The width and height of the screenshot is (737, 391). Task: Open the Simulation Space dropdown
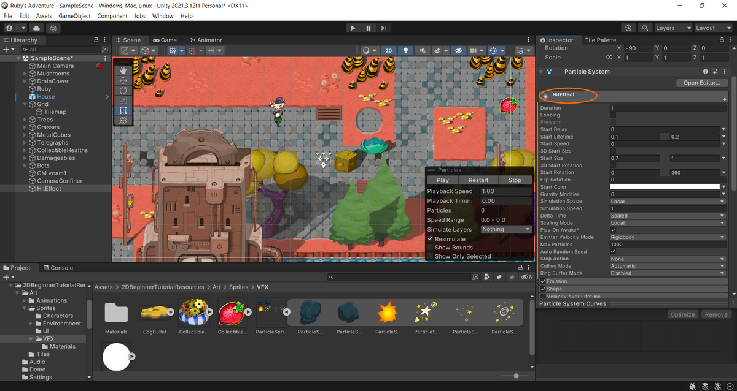point(668,201)
